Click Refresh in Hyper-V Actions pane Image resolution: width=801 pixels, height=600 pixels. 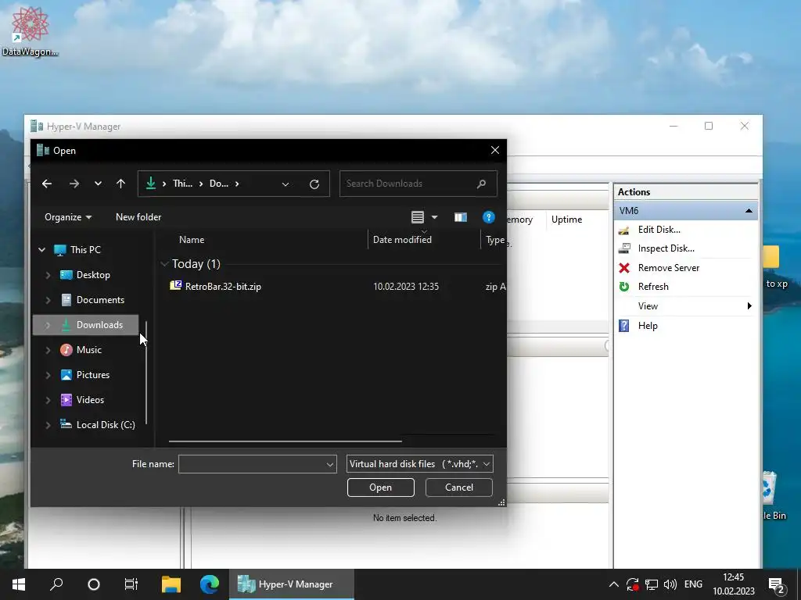tap(653, 287)
